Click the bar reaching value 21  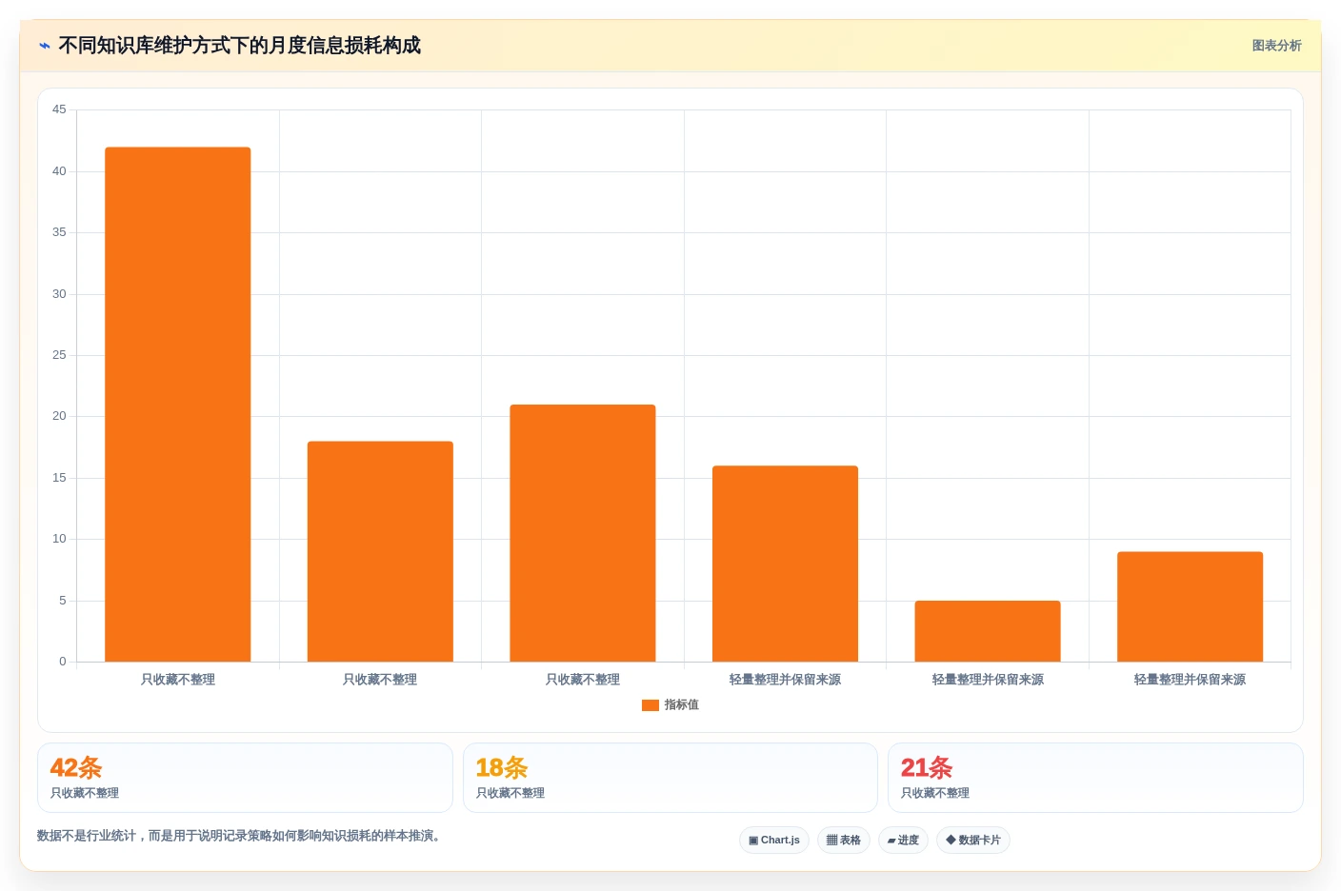click(x=583, y=533)
